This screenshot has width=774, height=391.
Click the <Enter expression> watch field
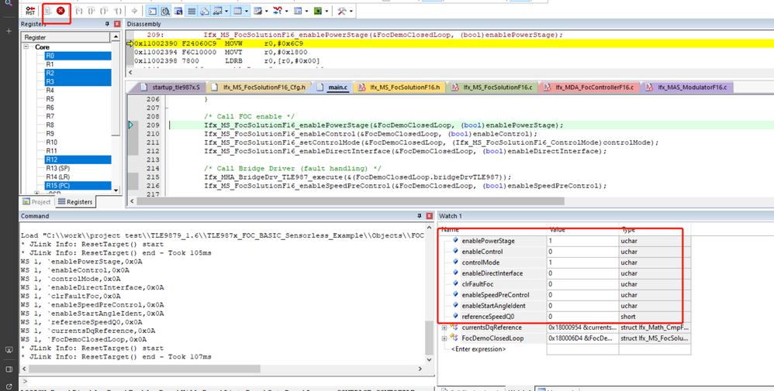click(479, 349)
